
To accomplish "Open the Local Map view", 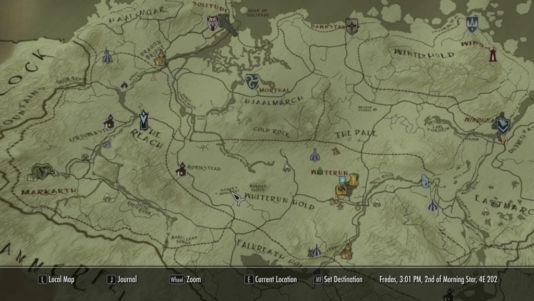I will 57,280.
